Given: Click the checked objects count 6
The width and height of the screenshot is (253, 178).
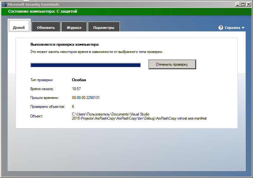Looking at the screenshot, I should coord(73,107).
